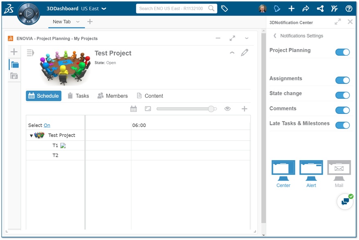359x240 pixels.
Task: Switch to the Tasks tab
Action: click(x=78, y=96)
